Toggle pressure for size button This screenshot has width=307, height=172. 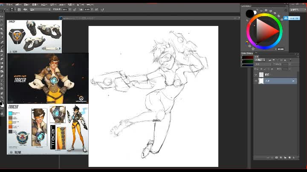(102, 9)
